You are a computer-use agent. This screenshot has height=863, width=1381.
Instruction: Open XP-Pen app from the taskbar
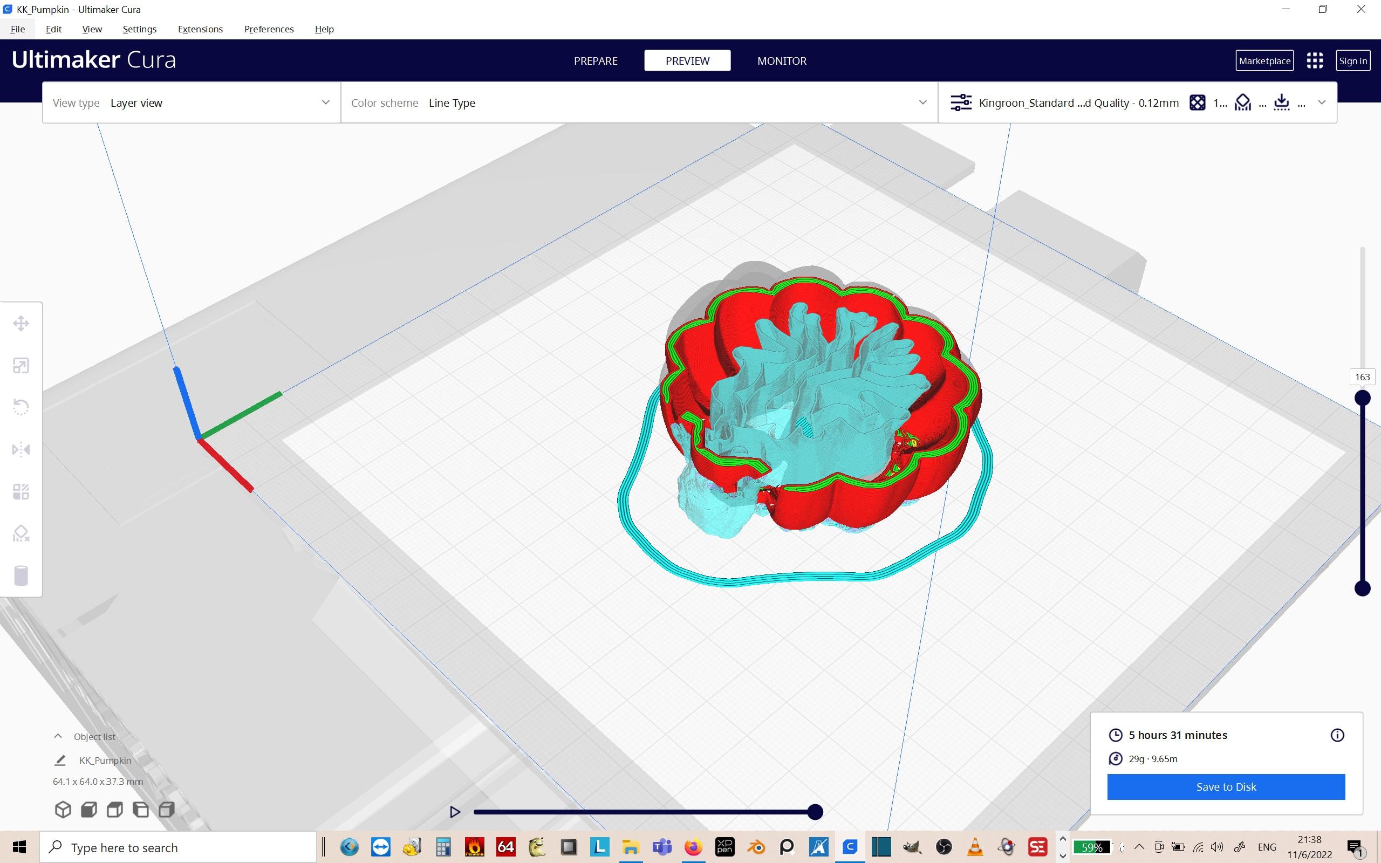pos(724,847)
